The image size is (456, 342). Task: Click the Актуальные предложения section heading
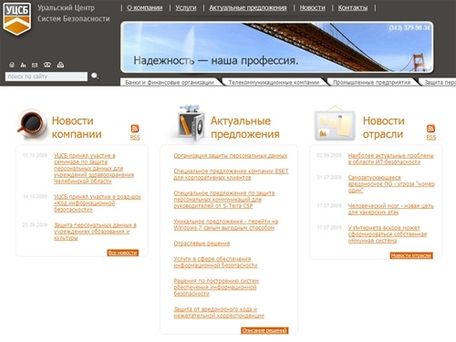coord(245,128)
